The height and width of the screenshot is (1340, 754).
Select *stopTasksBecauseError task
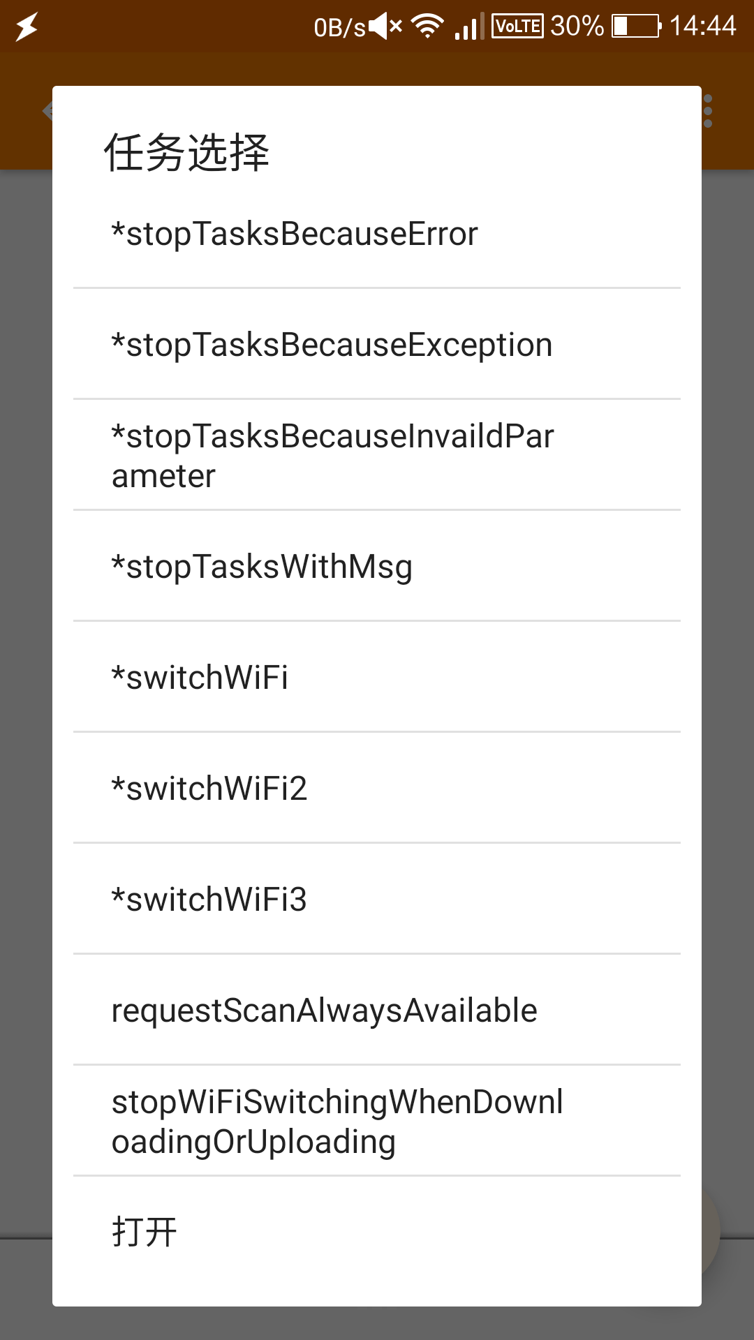tap(377, 234)
